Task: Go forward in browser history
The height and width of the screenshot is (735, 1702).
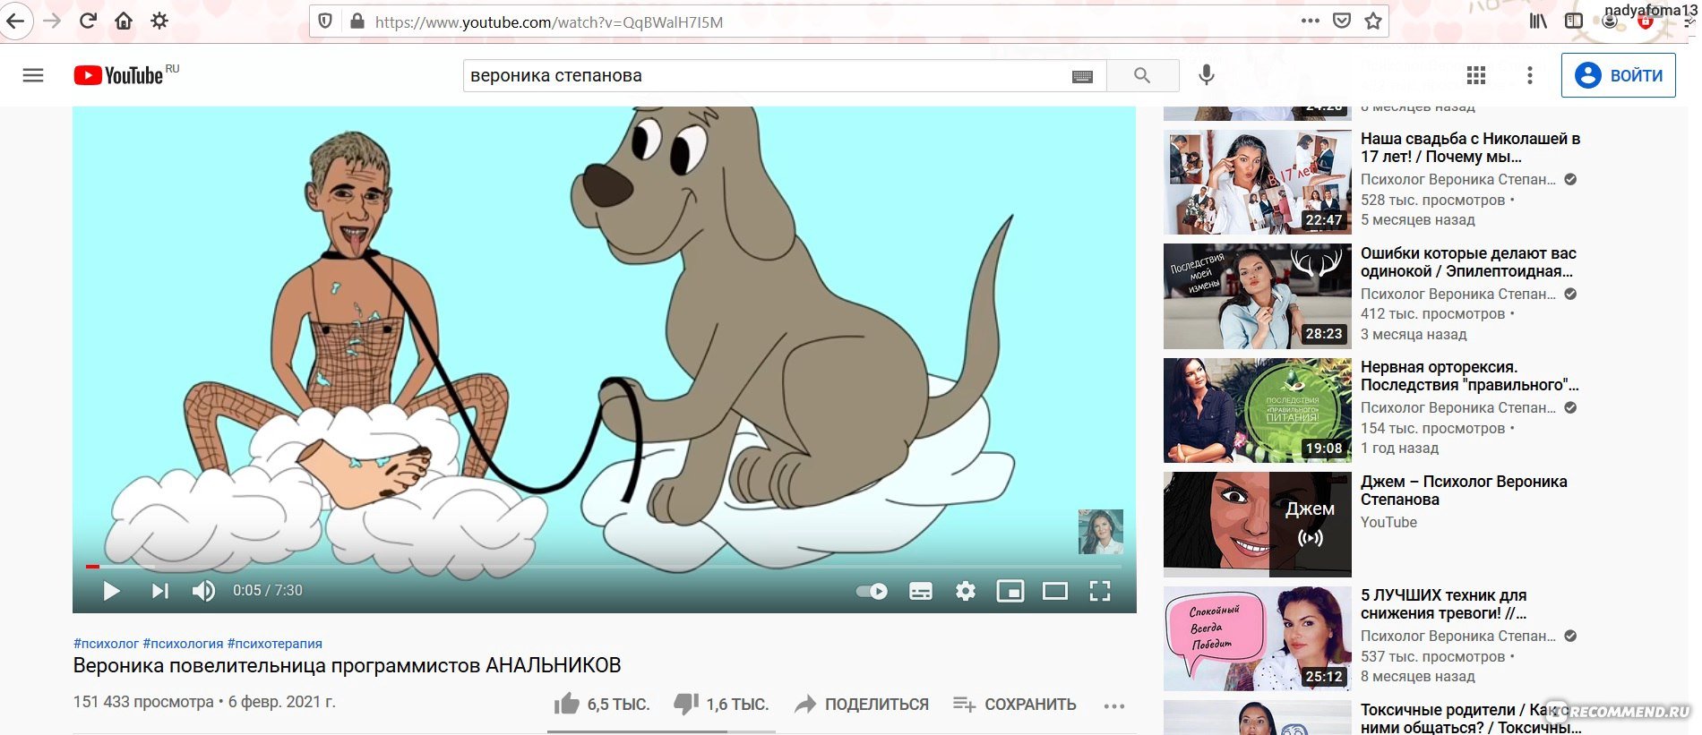Action: pos(53,21)
